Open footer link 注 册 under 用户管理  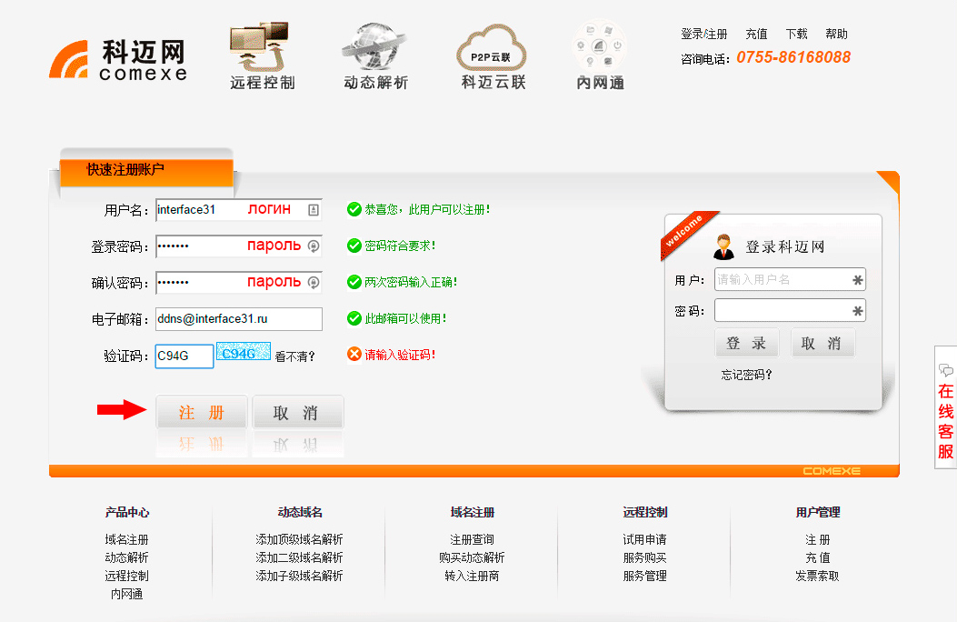[817, 539]
